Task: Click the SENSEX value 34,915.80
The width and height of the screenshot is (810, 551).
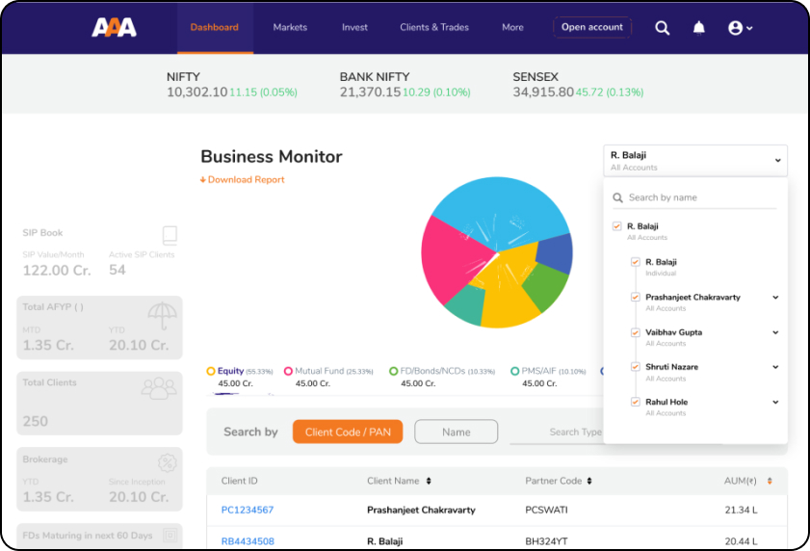Action: click(x=543, y=92)
